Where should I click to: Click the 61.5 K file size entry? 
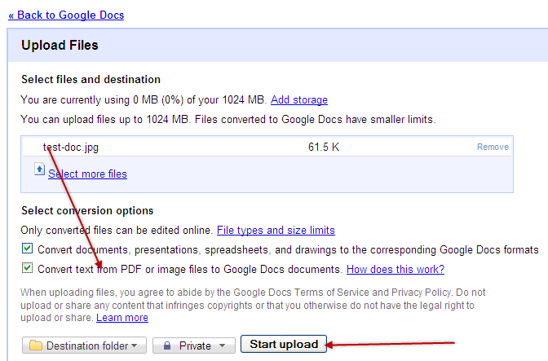tap(324, 147)
